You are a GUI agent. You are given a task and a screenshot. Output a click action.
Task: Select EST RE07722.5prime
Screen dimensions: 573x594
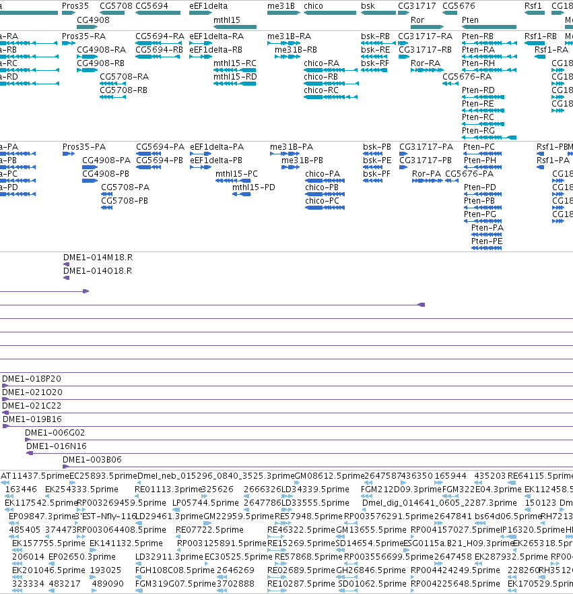pyautogui.click(x=179, y=537)
